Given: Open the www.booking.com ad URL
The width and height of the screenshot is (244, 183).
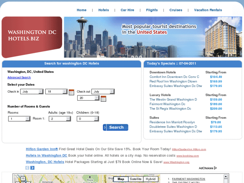Looking at the screenshot, I should click(x=188, y=156).
